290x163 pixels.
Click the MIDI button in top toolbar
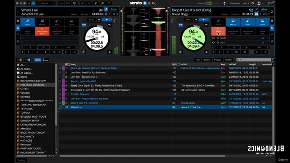68,3
